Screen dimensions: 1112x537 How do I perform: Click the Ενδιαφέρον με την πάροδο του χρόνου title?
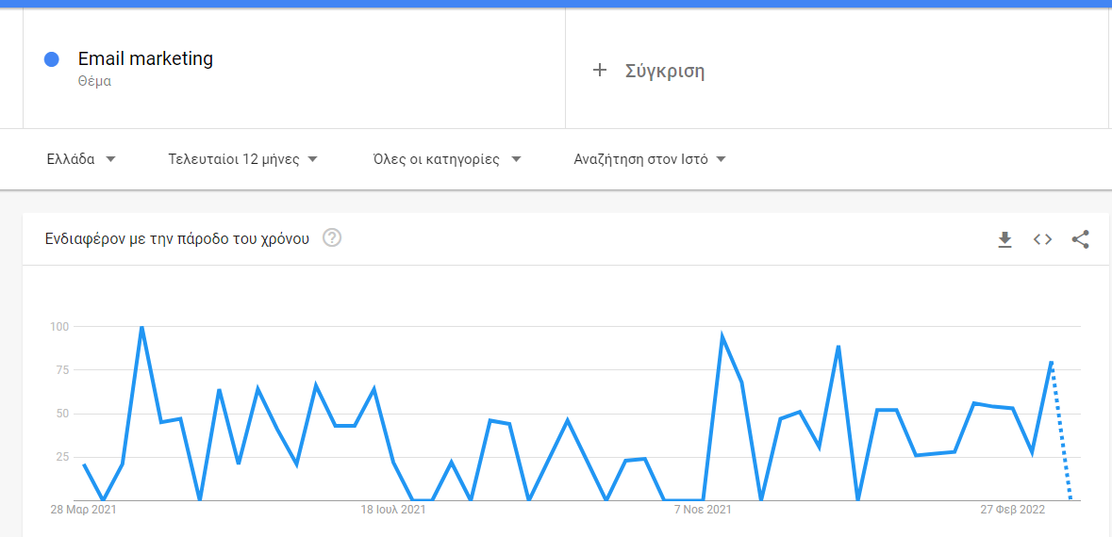click(177, 238)
